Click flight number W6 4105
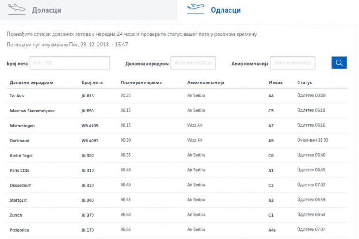The width and height of the screenshot is (359, 239). 90,126
